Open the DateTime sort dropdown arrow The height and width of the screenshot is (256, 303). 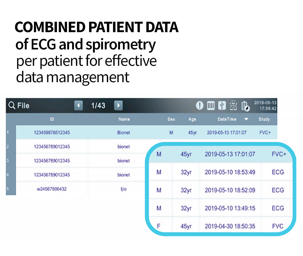click(246, 119)
